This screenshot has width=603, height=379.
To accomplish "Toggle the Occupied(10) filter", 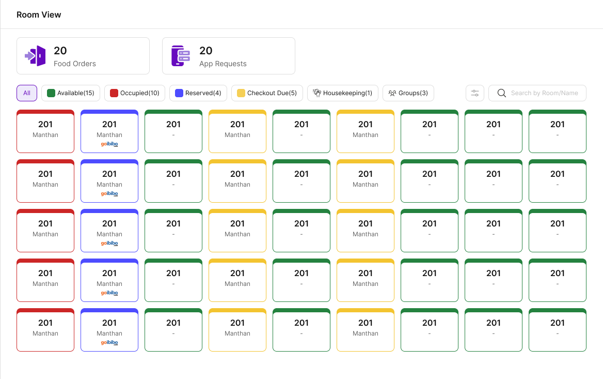I will coord(135,93).
